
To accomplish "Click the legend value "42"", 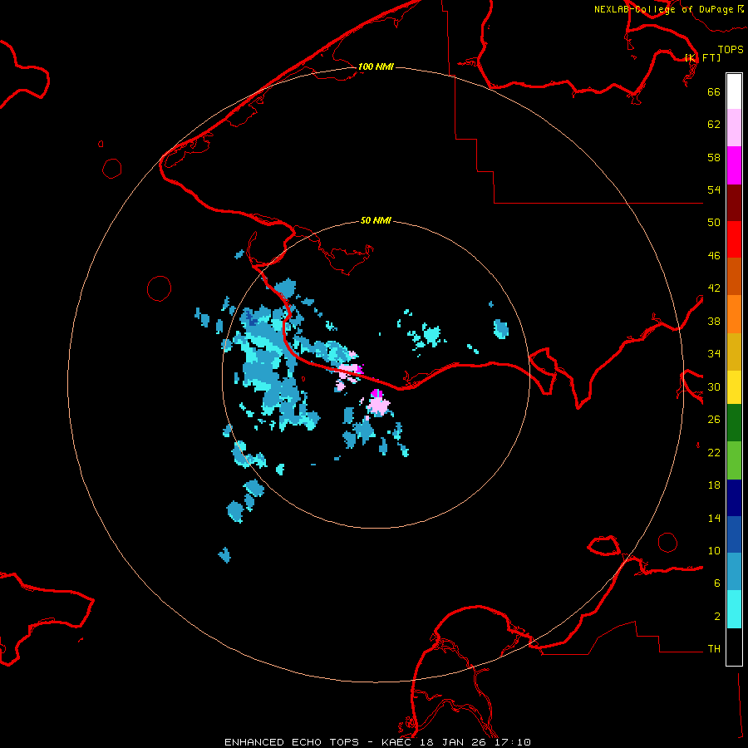I will [x=714, y=288].
